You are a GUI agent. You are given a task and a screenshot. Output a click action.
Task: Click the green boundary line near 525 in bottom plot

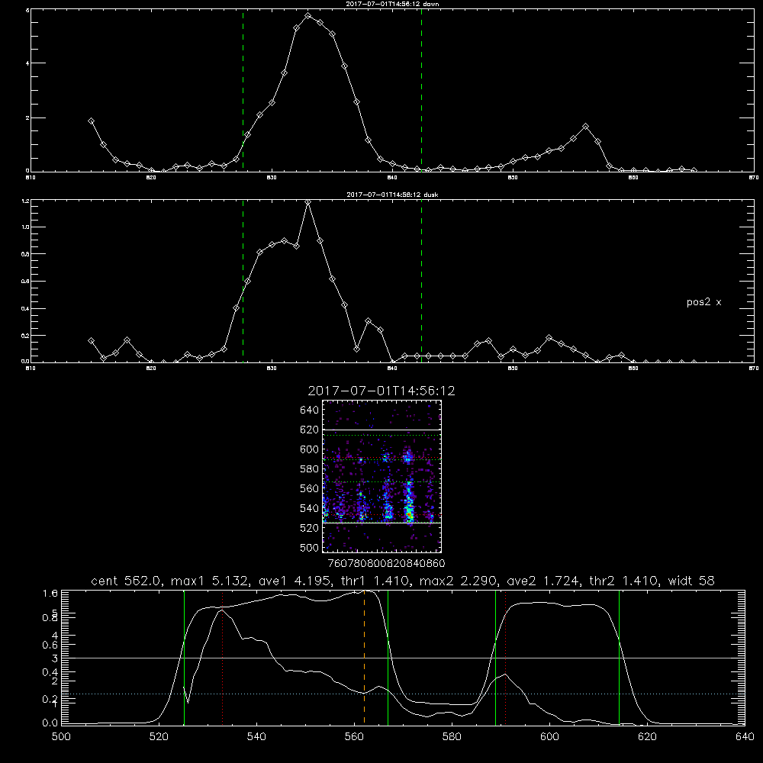pos(184,657)
